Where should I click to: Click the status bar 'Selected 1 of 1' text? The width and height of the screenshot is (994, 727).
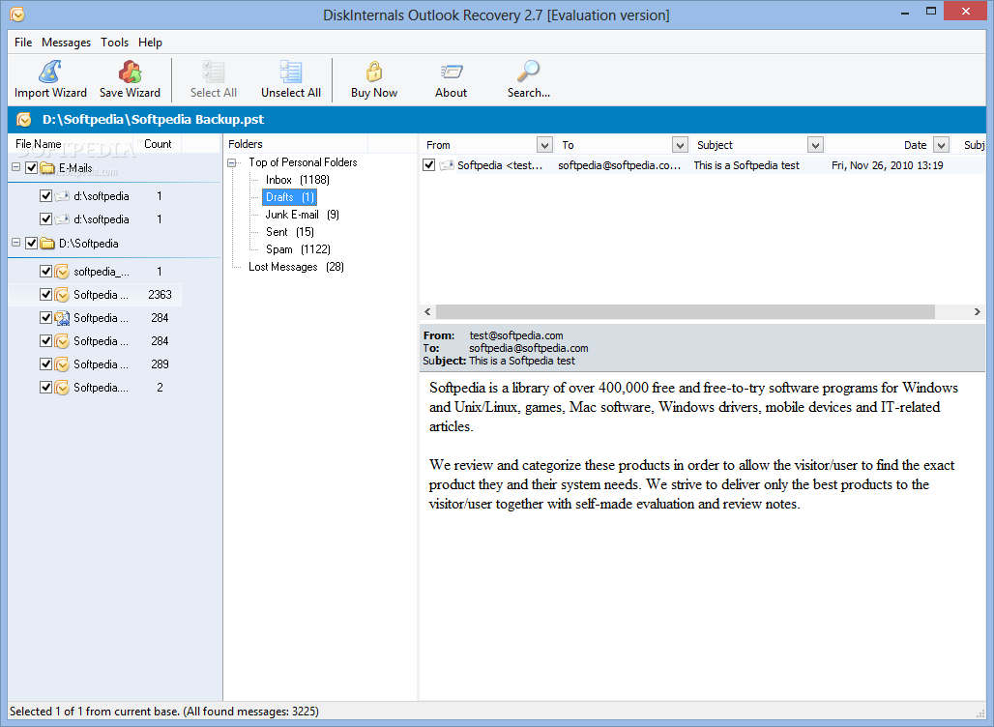tap(164, 712)
